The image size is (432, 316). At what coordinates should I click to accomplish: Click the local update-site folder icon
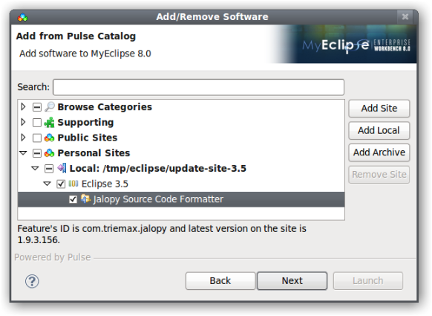click(62, 168)
